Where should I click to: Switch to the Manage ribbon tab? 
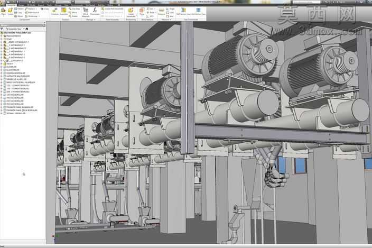pos(58,5)
